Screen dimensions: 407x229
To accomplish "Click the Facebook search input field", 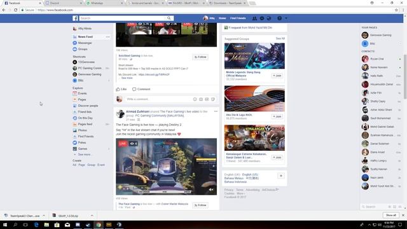I will pyautogui.click(x=123, y=18).
